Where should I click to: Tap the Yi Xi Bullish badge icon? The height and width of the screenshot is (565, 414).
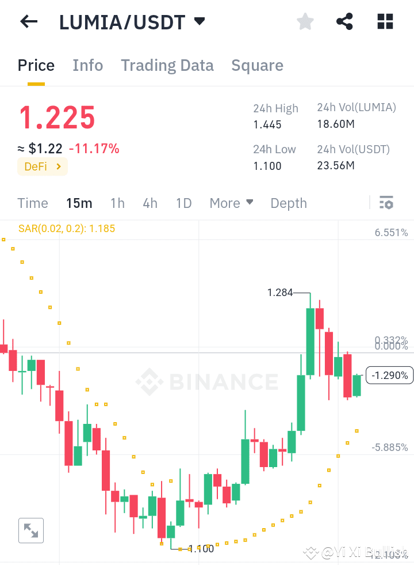point(311,553)
